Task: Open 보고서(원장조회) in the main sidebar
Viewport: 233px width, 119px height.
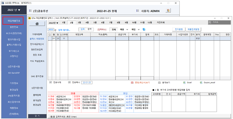Action: pyautogui.click(x=14, y=33)
